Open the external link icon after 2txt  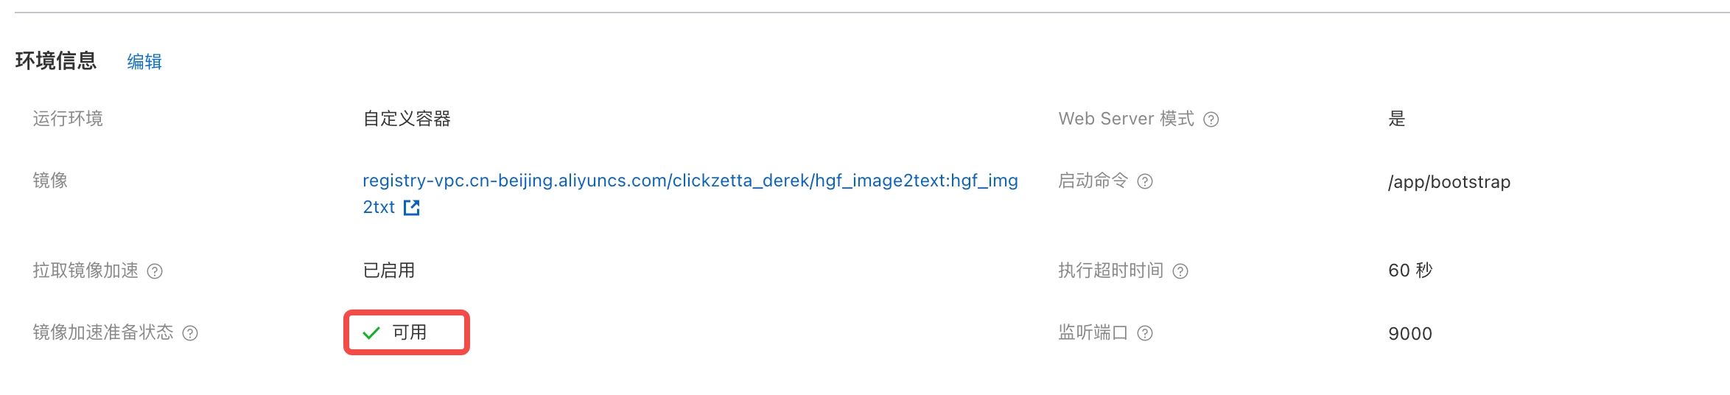(412, 208)
